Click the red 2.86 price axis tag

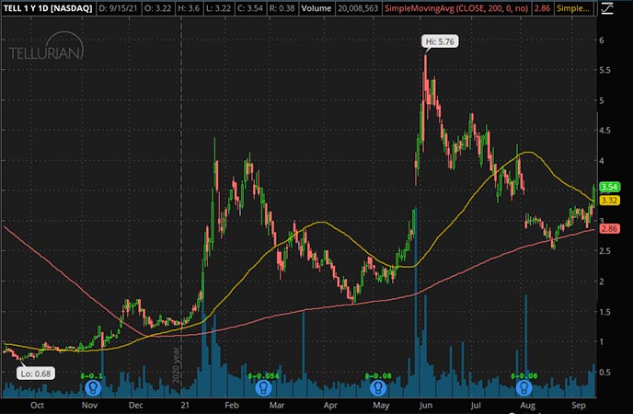pyautogui.click(x=609, y=229)
